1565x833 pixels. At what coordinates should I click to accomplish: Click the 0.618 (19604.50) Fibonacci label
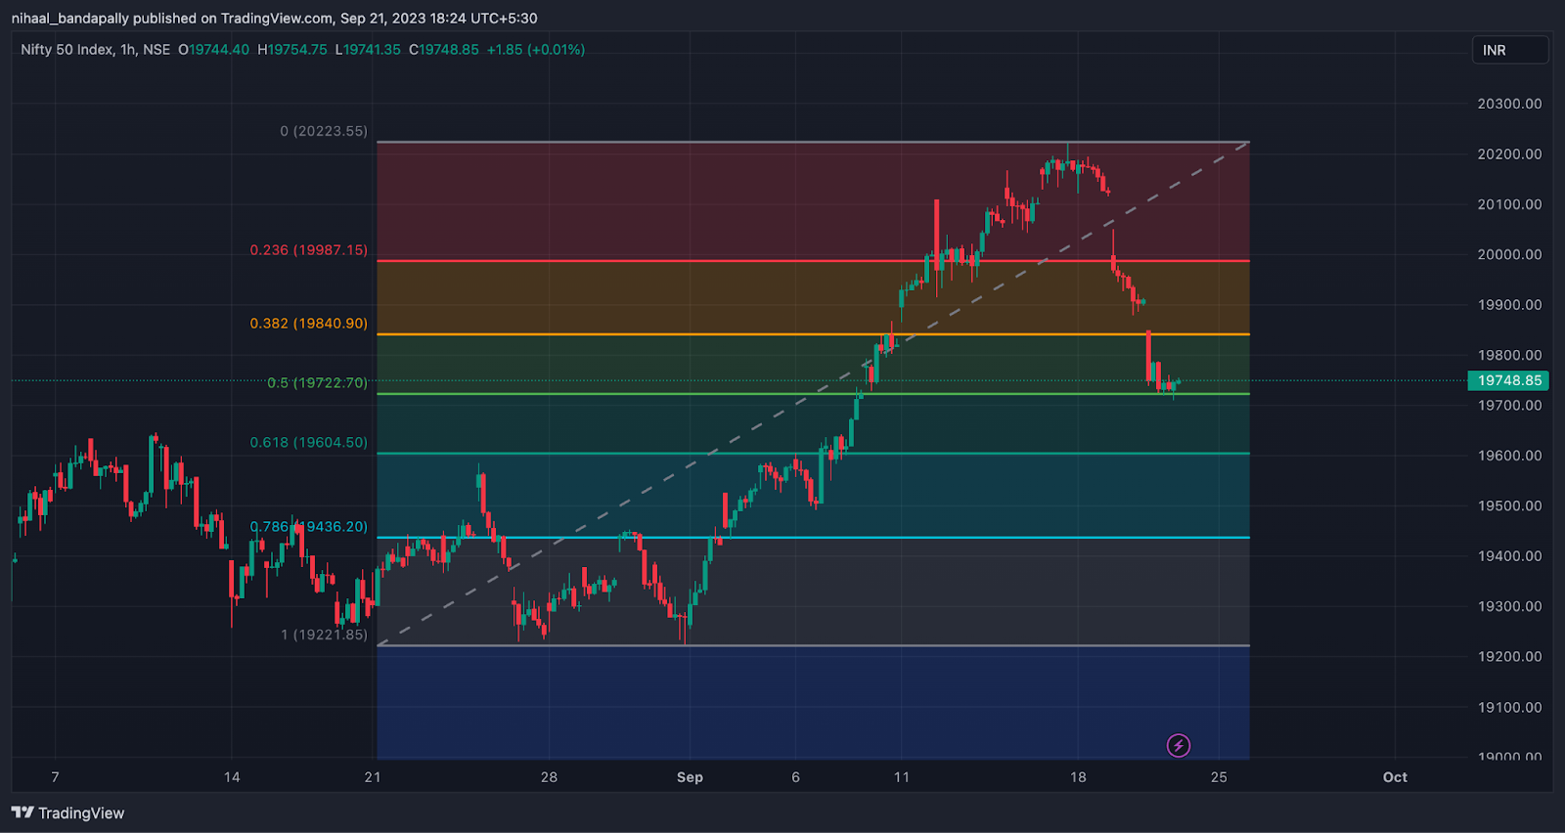[x=309, y=443]
